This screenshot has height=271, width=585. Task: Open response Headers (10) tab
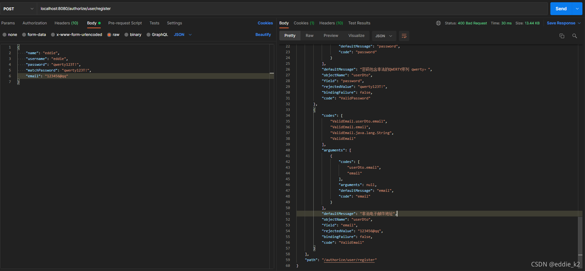click(x=331, y=23)
